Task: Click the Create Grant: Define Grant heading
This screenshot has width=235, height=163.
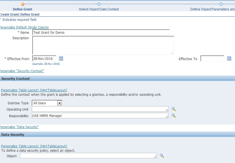Action: [x=20, y=15]
